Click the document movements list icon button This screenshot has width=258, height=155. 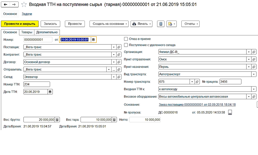click(161, 24)
